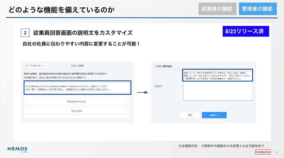The height and width of the screenshot is (158, 284).
Task: Click the 二社以上勤務確認 section heading
Action: pos(163,66)
